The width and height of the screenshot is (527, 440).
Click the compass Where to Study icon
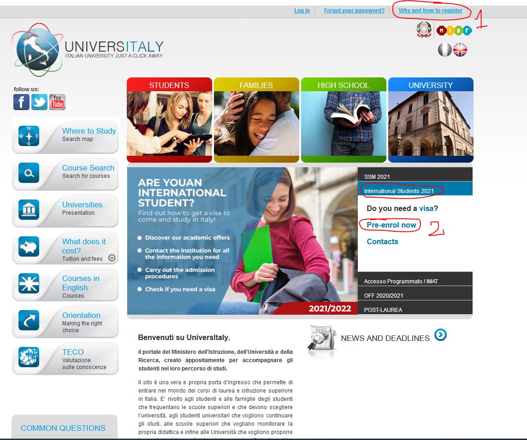pos(29,136)
